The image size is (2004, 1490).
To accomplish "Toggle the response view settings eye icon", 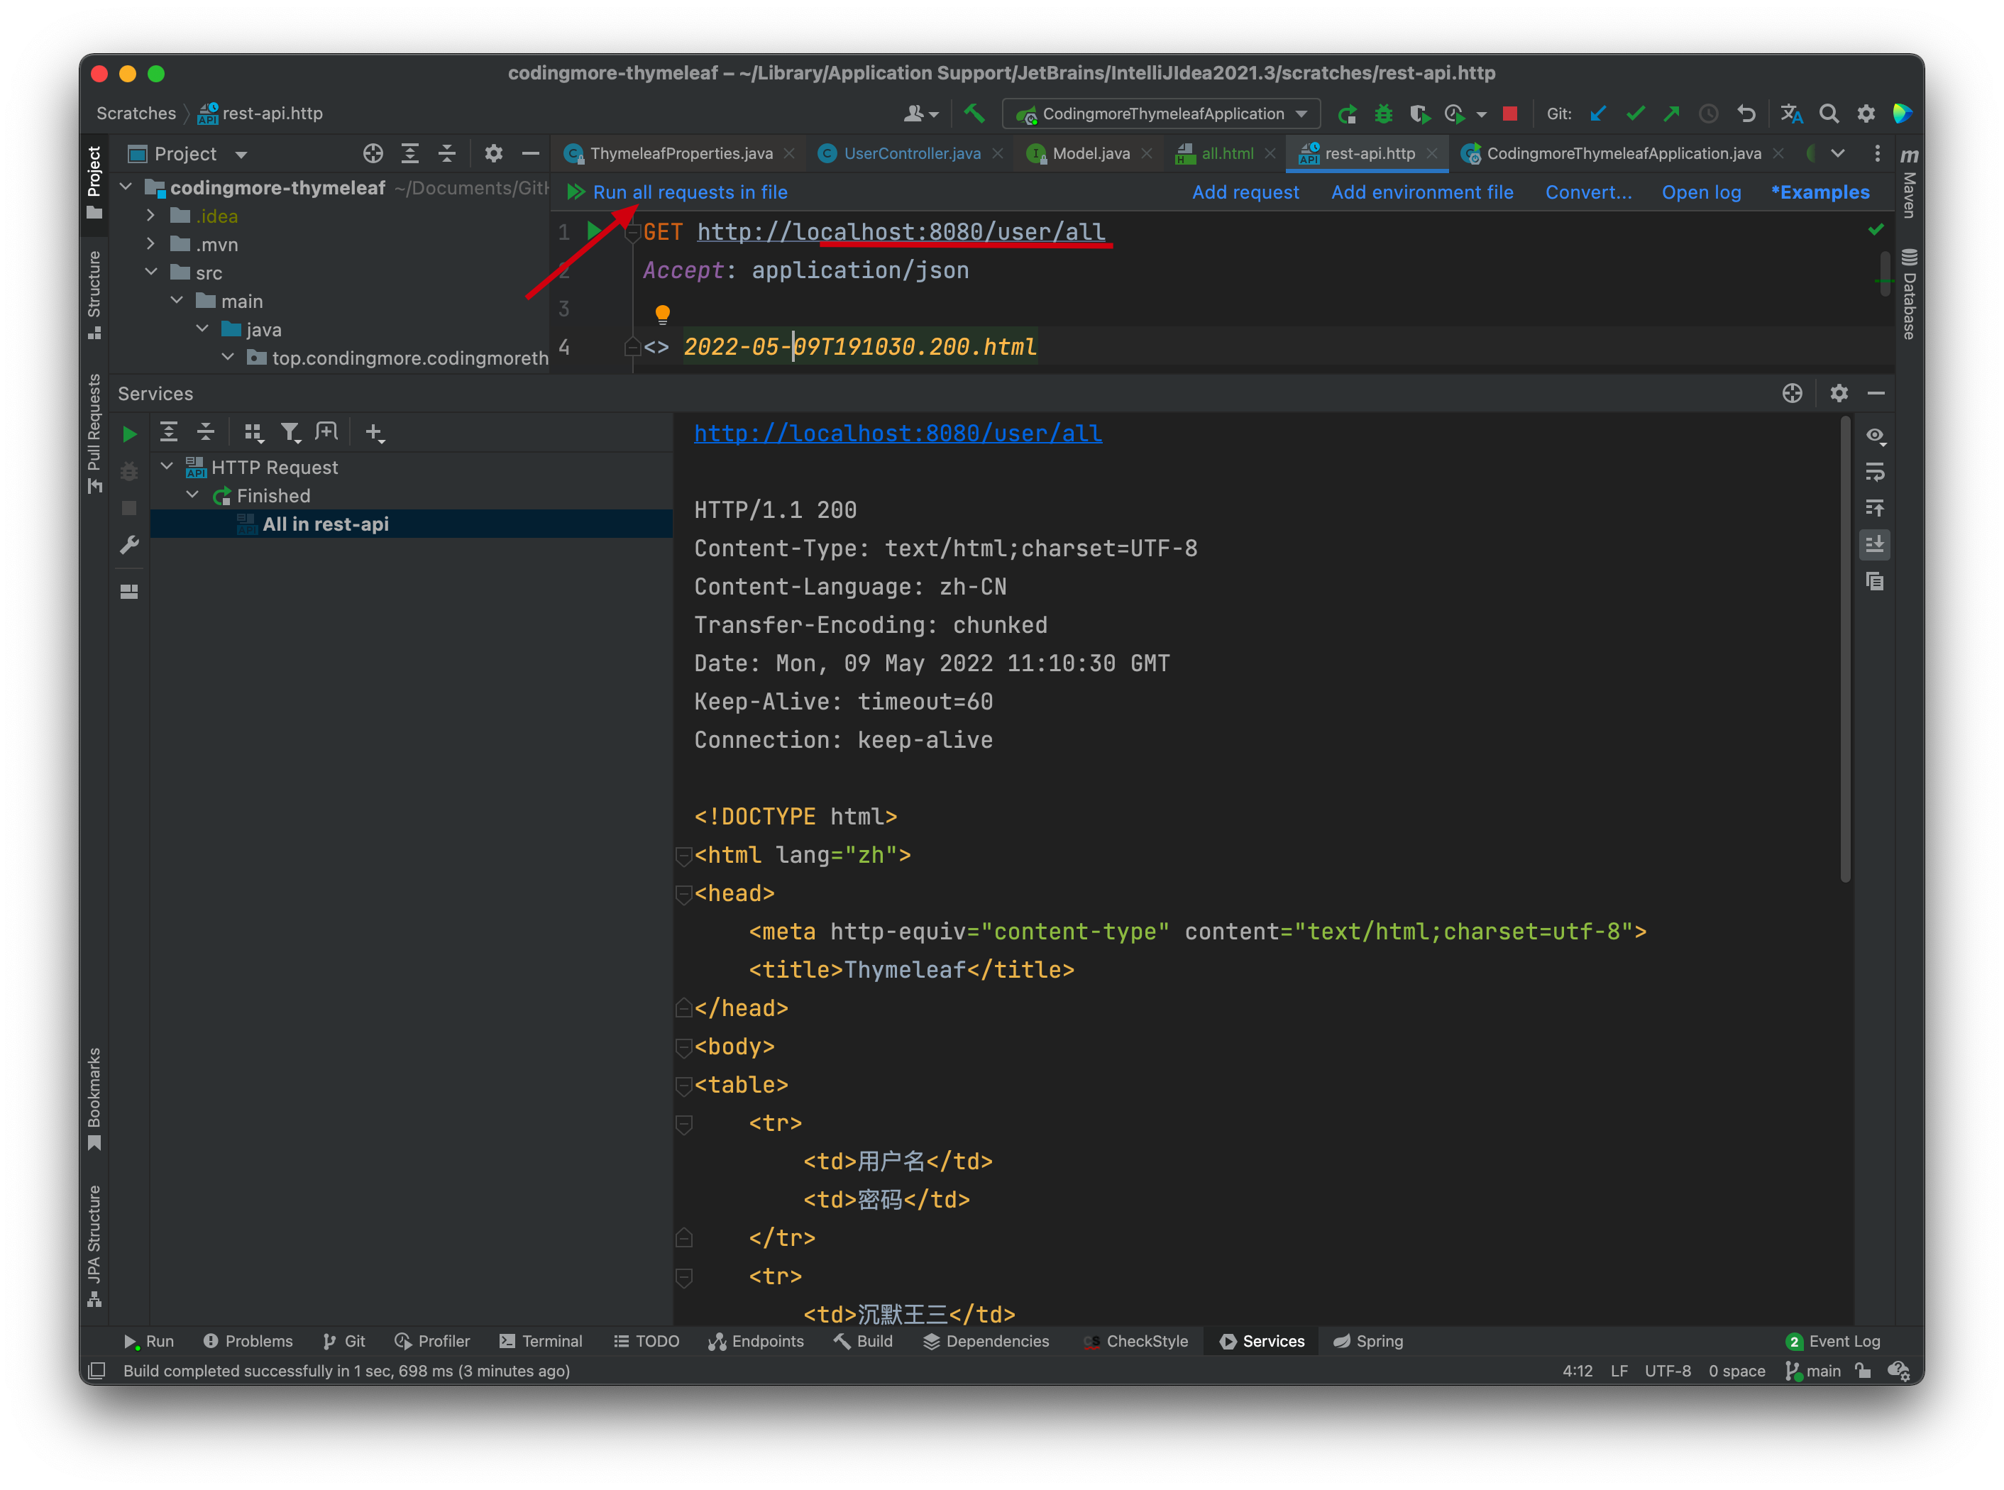I will click(1875, 436).
